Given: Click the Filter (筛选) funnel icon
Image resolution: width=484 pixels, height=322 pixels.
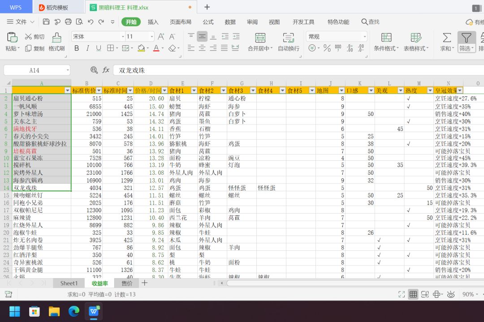Looking at the screenshot, I should (x=466, y=38).
